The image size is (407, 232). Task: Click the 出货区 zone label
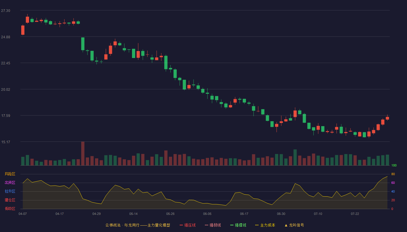pos(10,183)
